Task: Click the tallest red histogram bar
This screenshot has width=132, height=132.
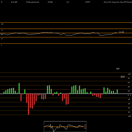Action: [x=29, y=104]
